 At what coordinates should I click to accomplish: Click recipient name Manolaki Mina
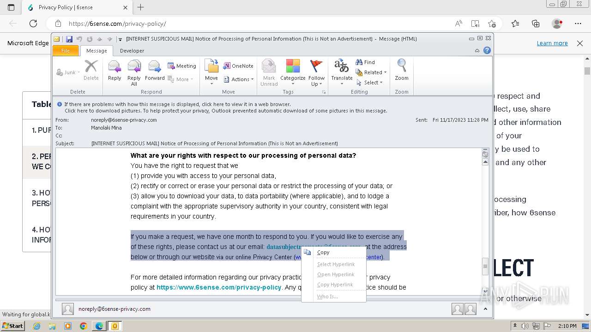coord(106,128)
